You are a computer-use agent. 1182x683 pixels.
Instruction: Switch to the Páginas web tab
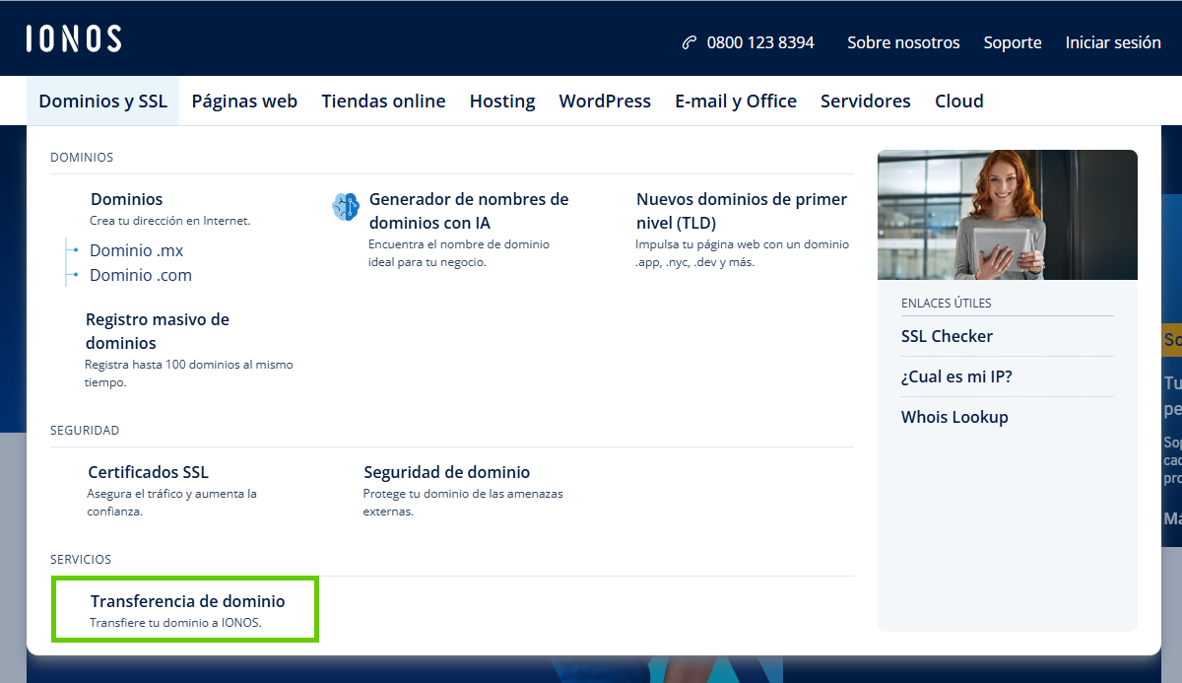pyautogui.click(x=244, y=100)
